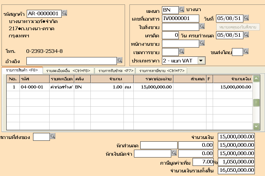Open delivery location (สถานที่ส่งของ) lookup icon

click(53, 136)
